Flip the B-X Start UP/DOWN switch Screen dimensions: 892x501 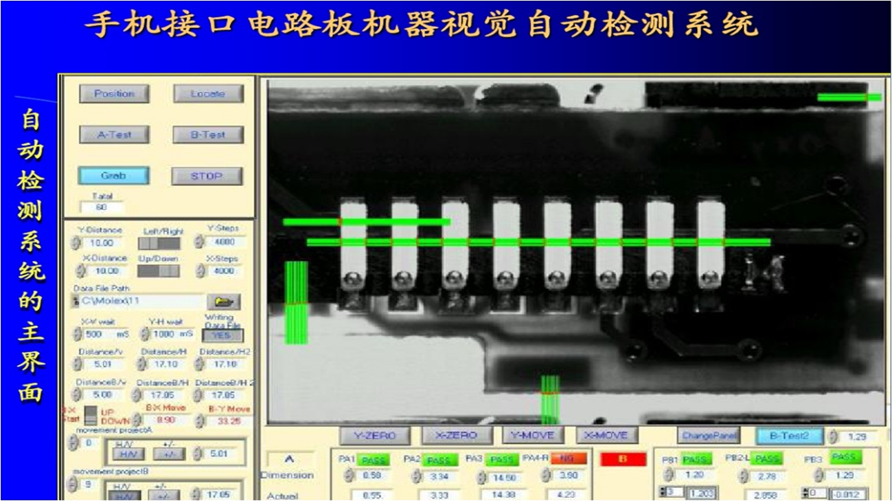[x=90, y=415]
